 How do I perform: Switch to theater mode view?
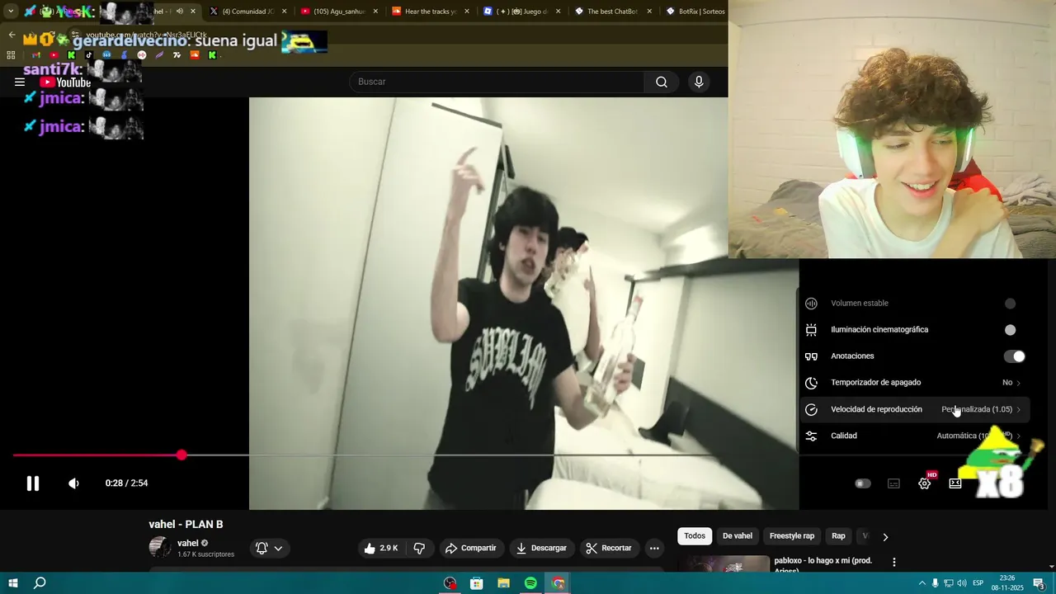pyautogui.click(x=955, y=483)
